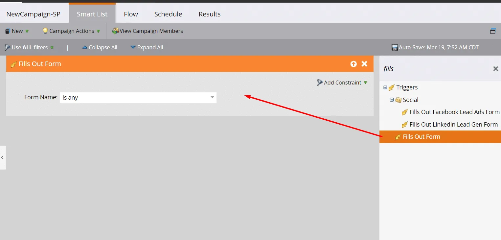Expand the left sidebar panel handle
Image resolution: width=501 pixels, height=240 pixels.
(x=2, y=157)
